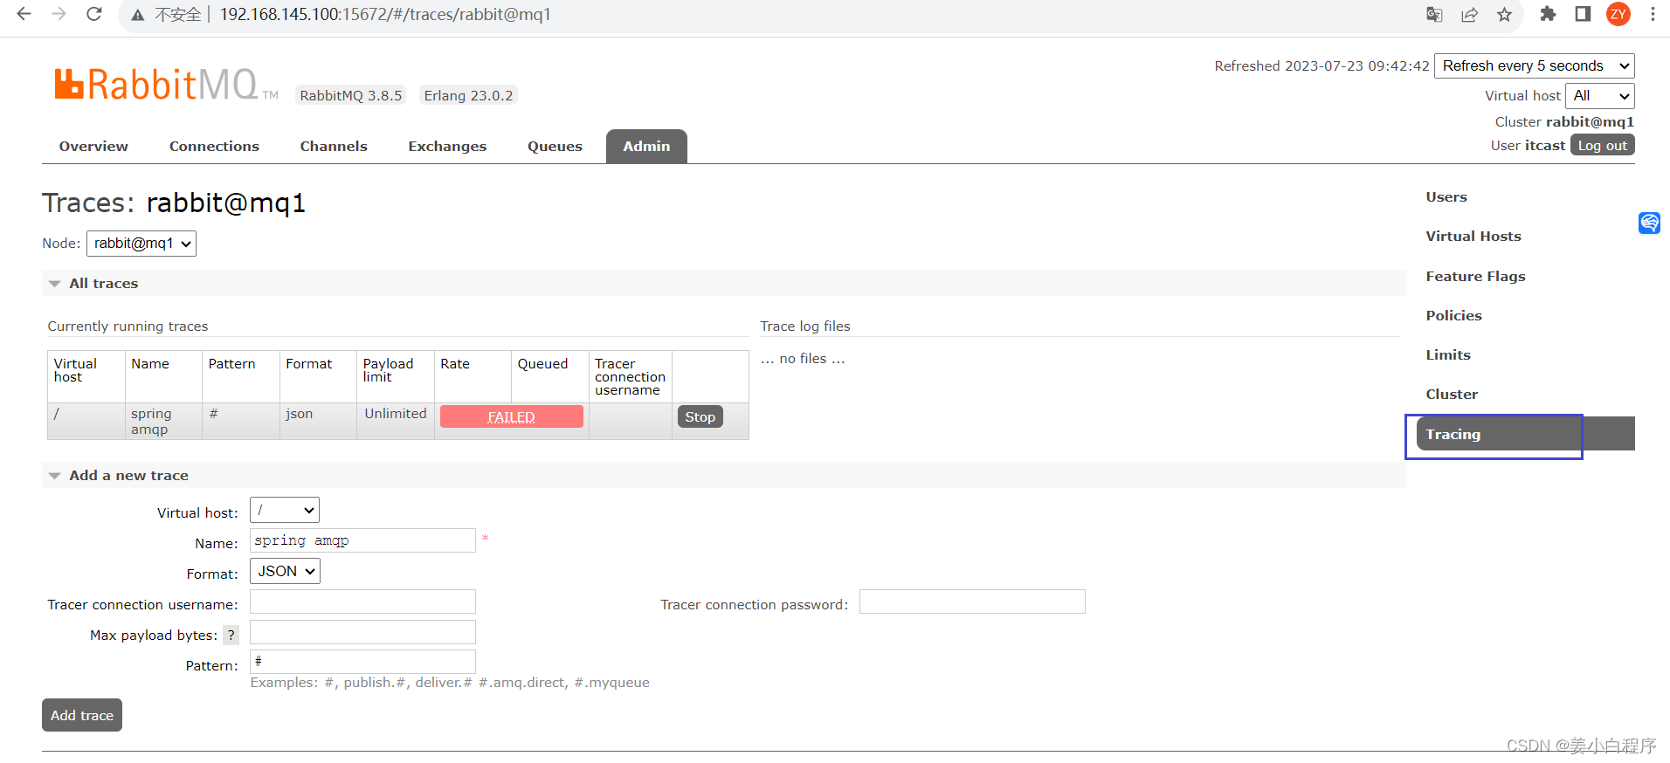This screenshot has width=1670, height=763.
Task: Go back with browser back arrow
Action: [24, 14]
